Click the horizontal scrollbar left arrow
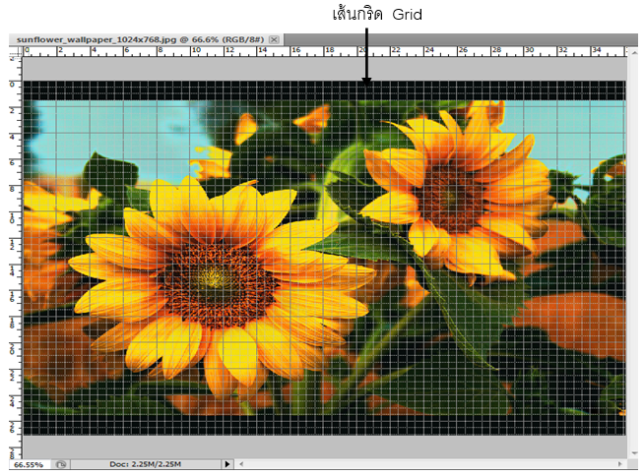644x475 pixels. coord(242,463)
